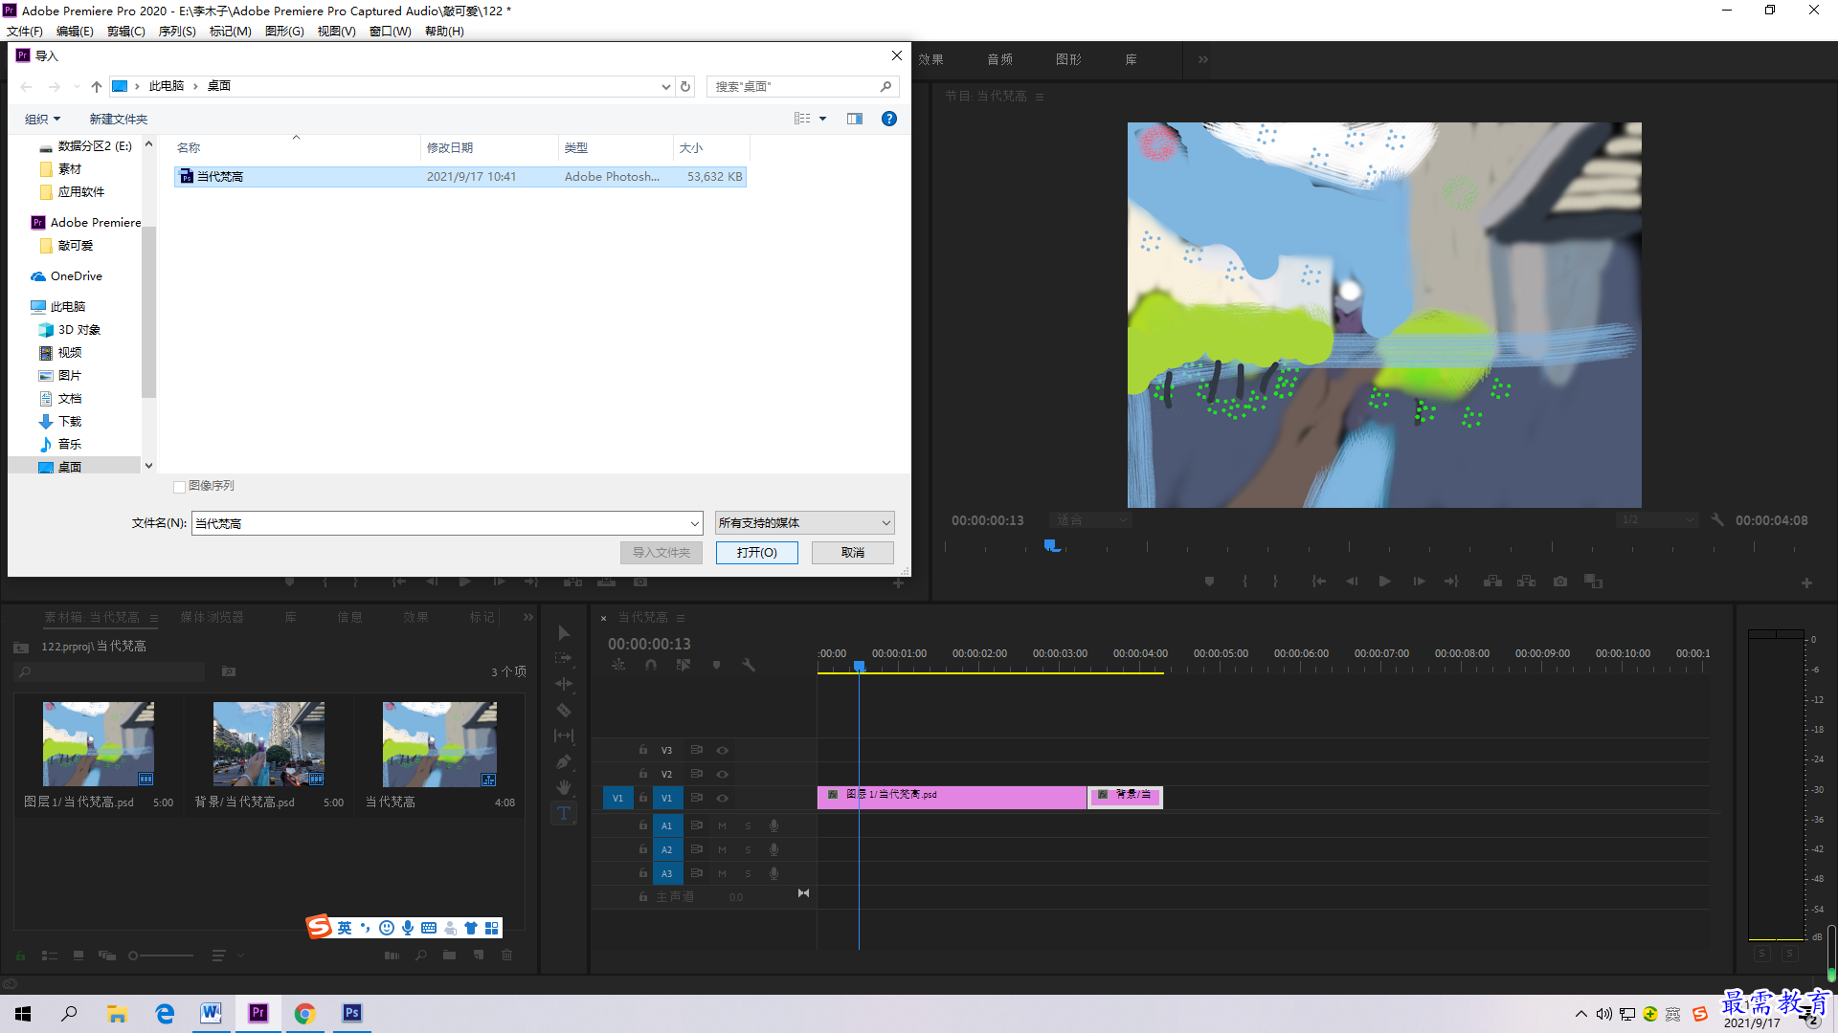Viewport: 1838px width, 1033px height.
Task: Open view options dropdown arrow in dialog
Action: point(822,119)
